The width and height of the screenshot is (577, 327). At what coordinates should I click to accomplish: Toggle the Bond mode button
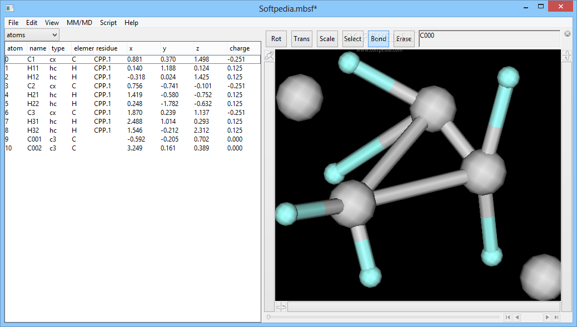[x=379, y=39]
